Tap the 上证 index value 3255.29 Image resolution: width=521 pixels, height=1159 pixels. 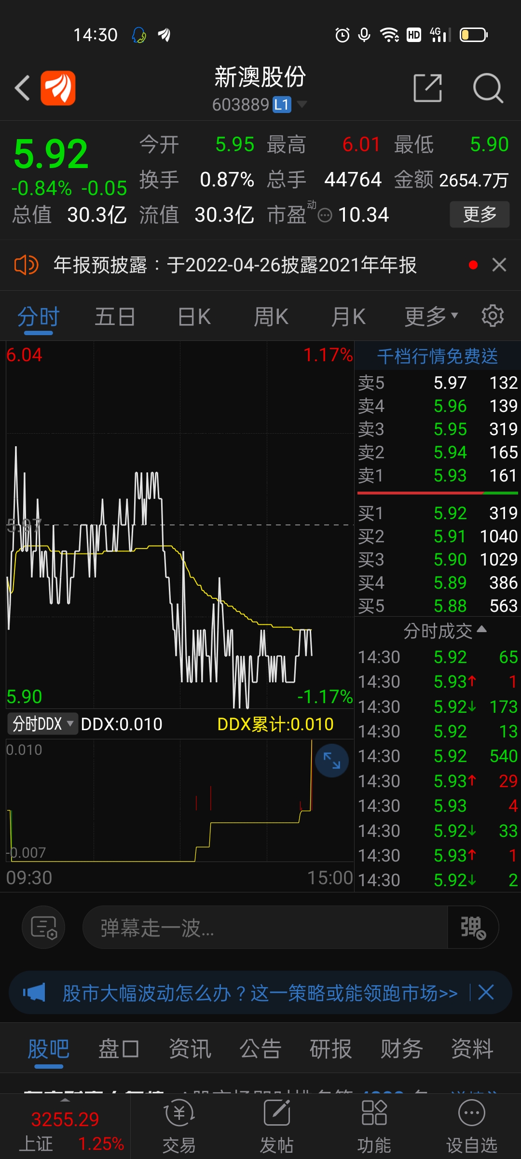pyautogui.click(x=65, y=1119)
